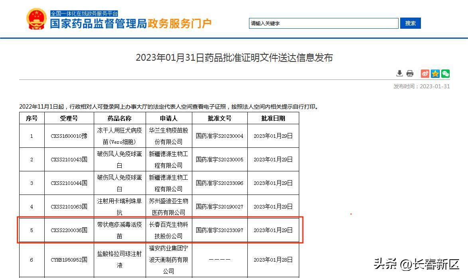Viewport: 468px width, 278px height.
Task: Open the 国家药品监督管理局政务服务门户 header link
Action: tap(132, 23)
